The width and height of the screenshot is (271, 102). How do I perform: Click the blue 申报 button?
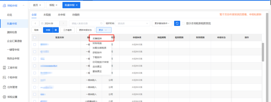pyautogui.click(x=48, y=30)
